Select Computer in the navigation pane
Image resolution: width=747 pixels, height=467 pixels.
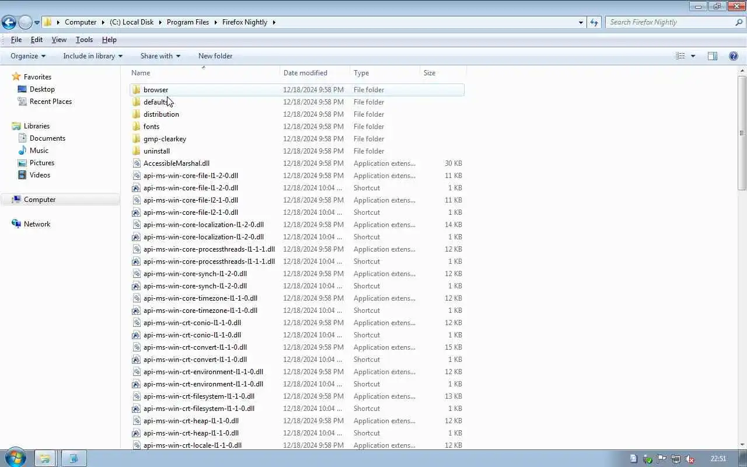tap(40, 200)
